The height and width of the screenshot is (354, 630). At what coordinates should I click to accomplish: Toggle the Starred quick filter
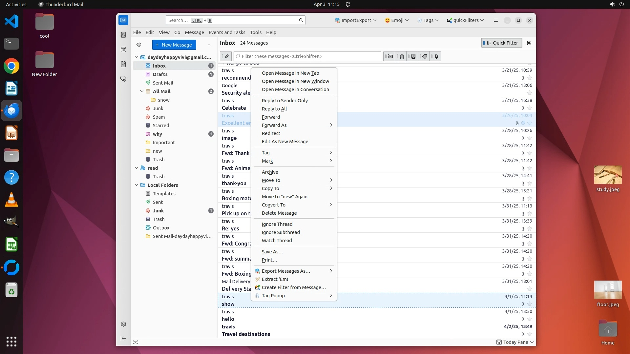tap(402, 56)
